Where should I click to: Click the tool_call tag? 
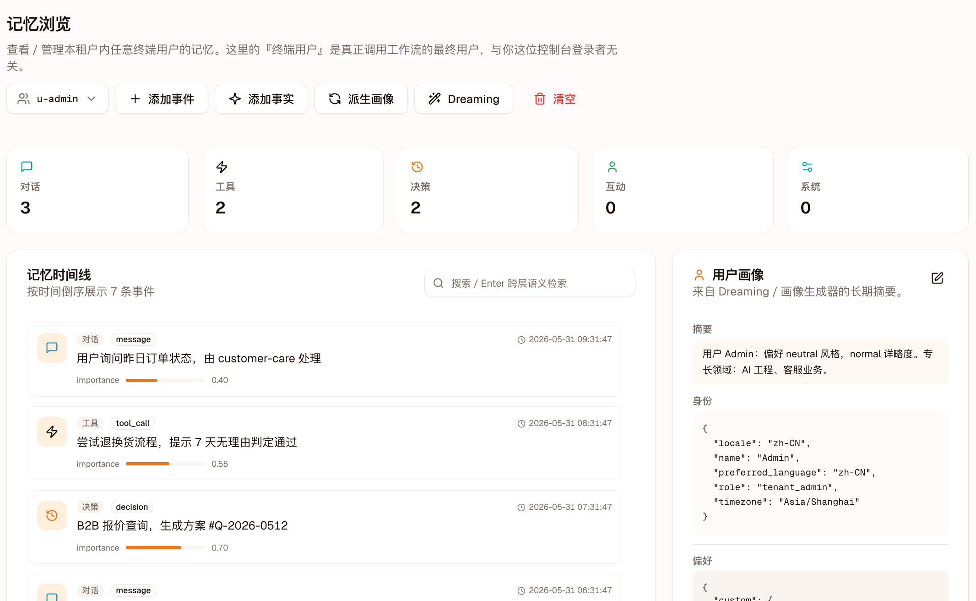click(133, 423)
